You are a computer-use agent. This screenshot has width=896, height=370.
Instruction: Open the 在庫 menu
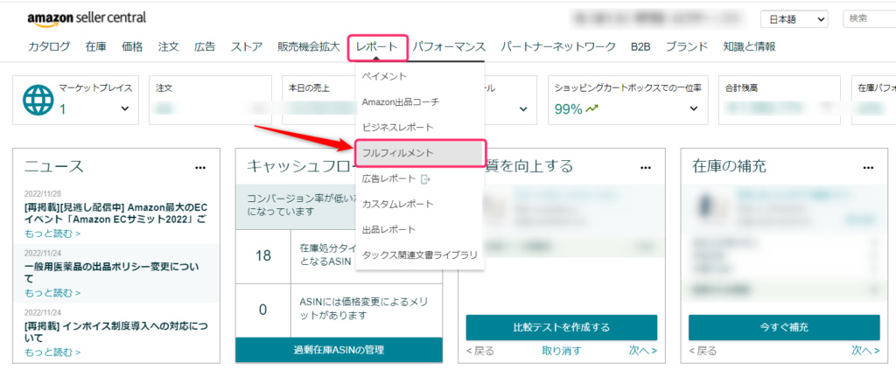coord(96,47)
